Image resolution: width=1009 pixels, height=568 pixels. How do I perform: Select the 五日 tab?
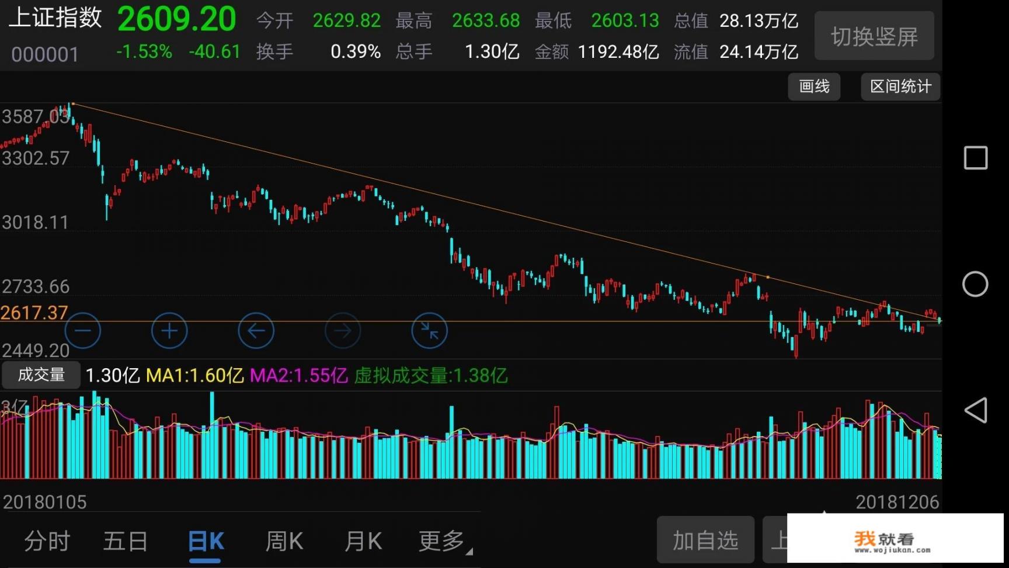(126, 541)
